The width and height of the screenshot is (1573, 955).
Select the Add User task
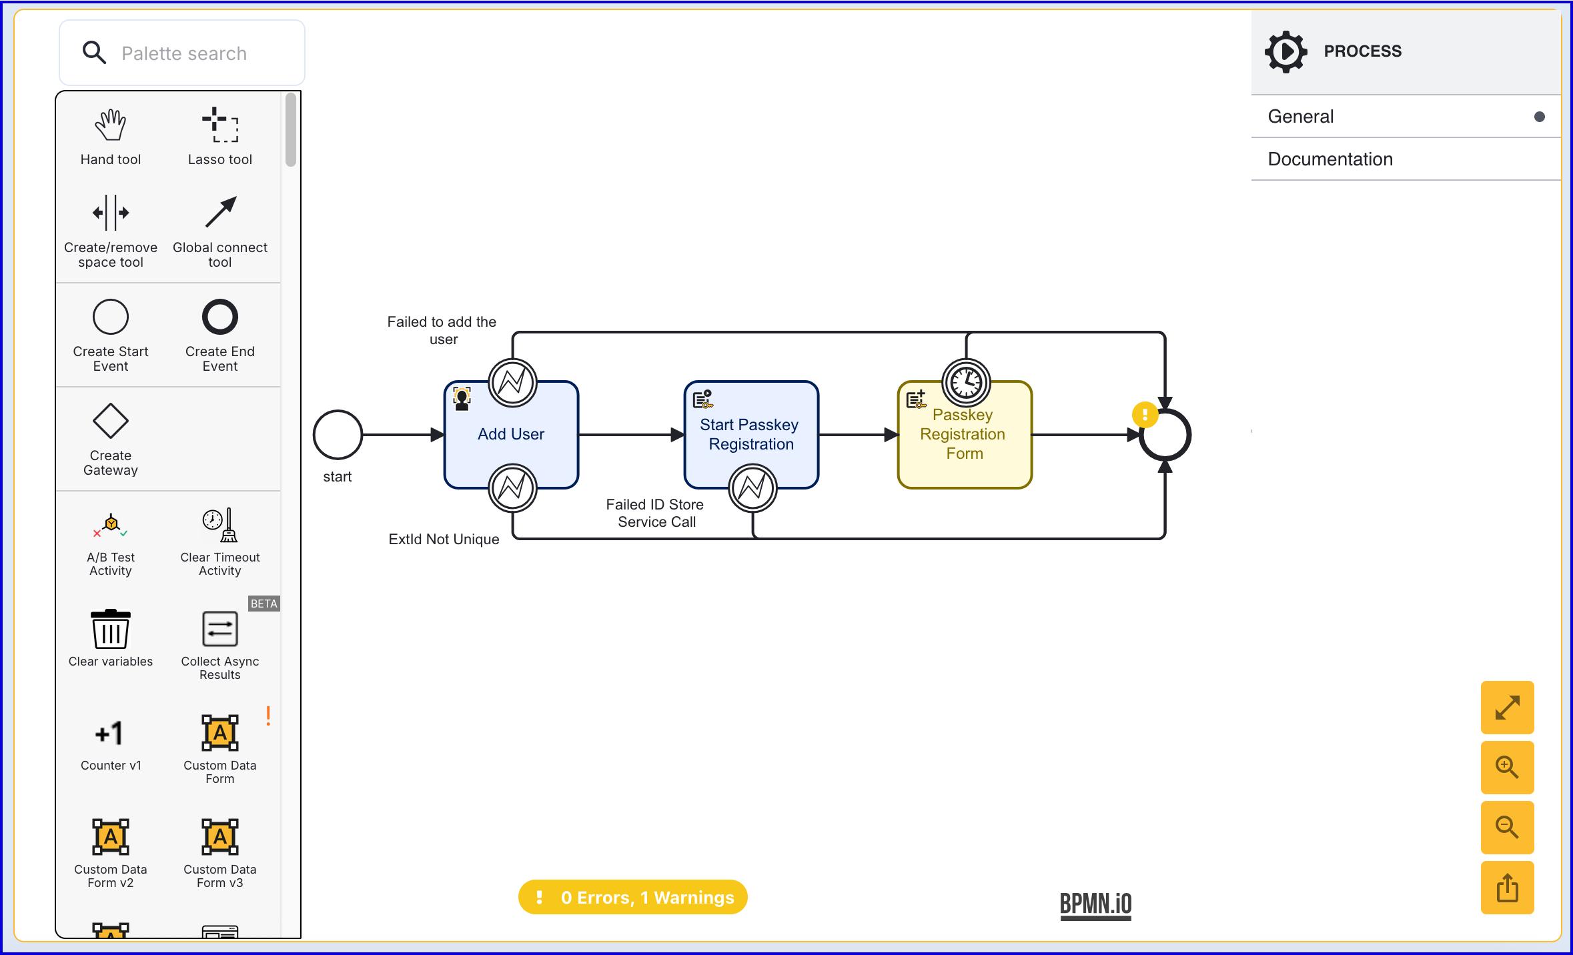(x=511, y=435)
